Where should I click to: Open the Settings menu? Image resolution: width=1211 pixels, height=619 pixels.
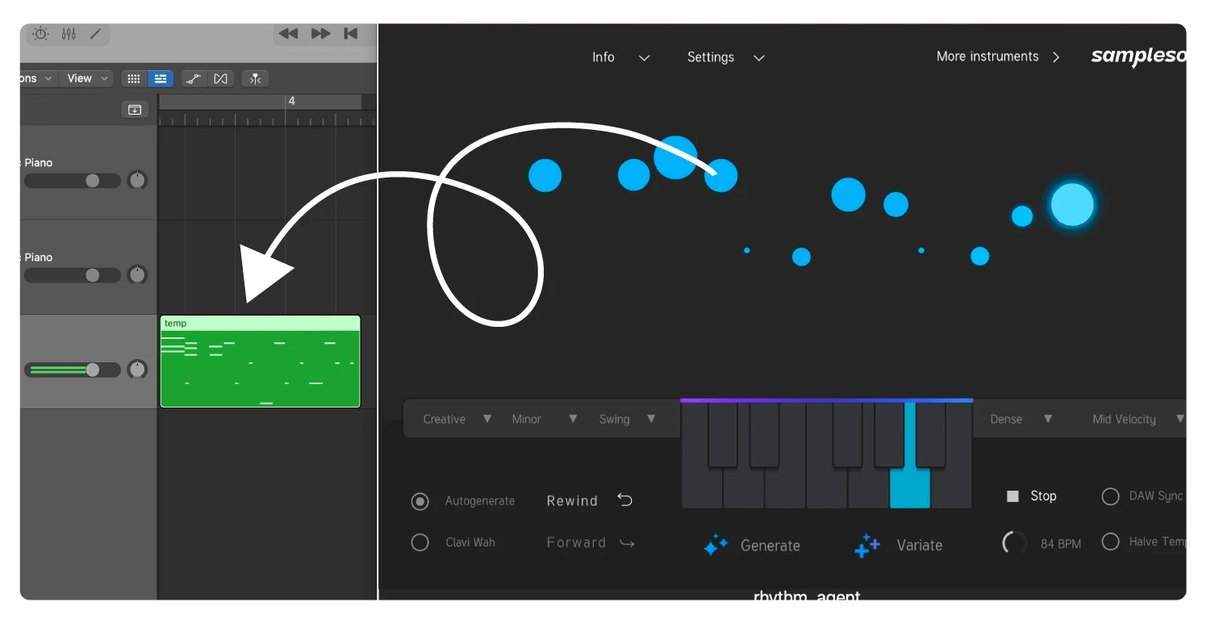725,57
